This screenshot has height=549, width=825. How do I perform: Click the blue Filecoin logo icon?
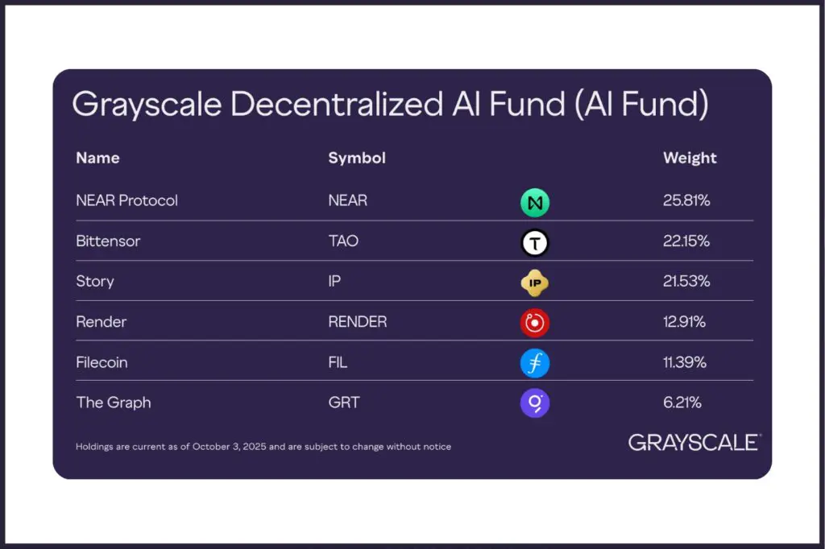534,363
